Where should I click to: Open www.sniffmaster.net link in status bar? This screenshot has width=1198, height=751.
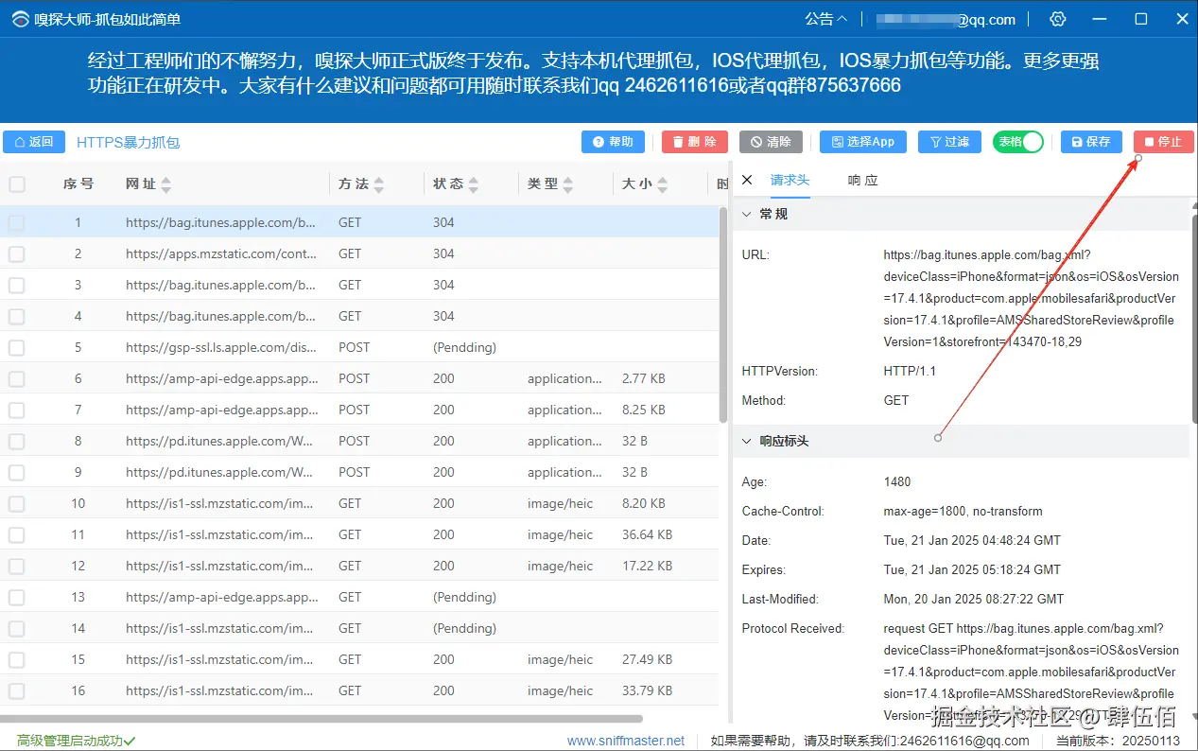coord(626,741)
